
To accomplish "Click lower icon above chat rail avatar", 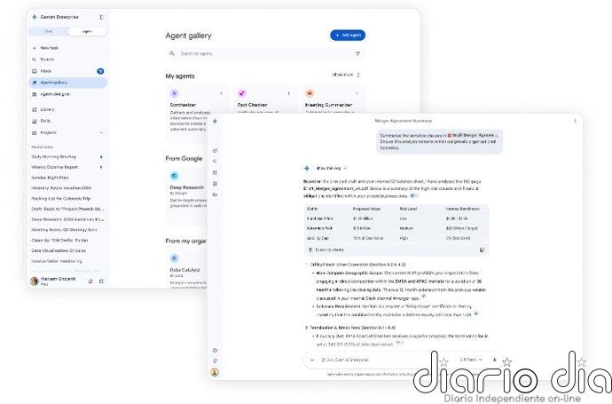I will [x=215, y=360].
